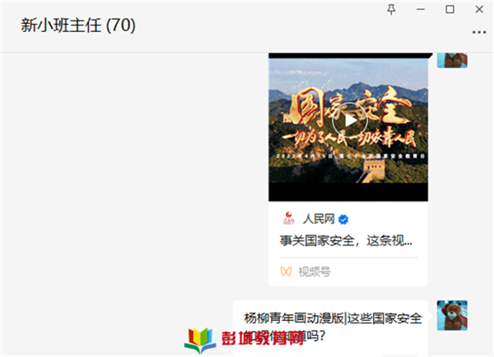
Task: Click the 彭城教育网 red text watermark
Action: click(x=263, y=339)
